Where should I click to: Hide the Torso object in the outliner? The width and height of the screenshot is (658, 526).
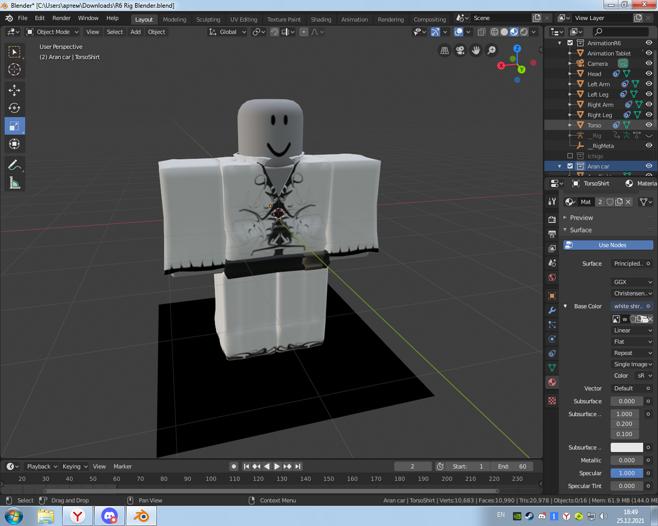[649, 125]
